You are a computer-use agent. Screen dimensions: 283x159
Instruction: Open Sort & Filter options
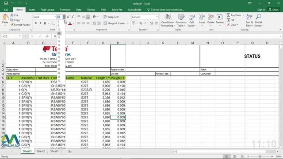click(249, 20)
